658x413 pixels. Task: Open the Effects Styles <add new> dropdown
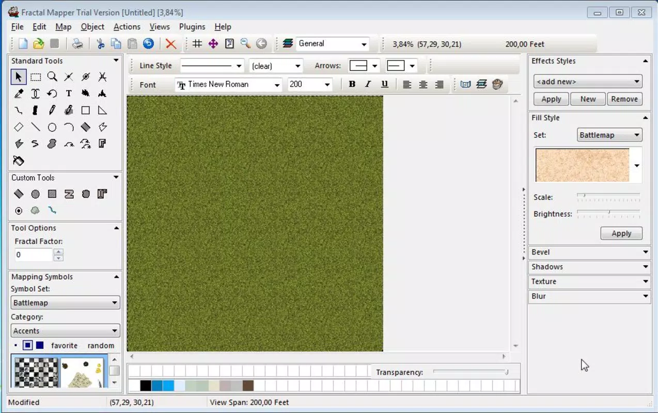(588, 82)
